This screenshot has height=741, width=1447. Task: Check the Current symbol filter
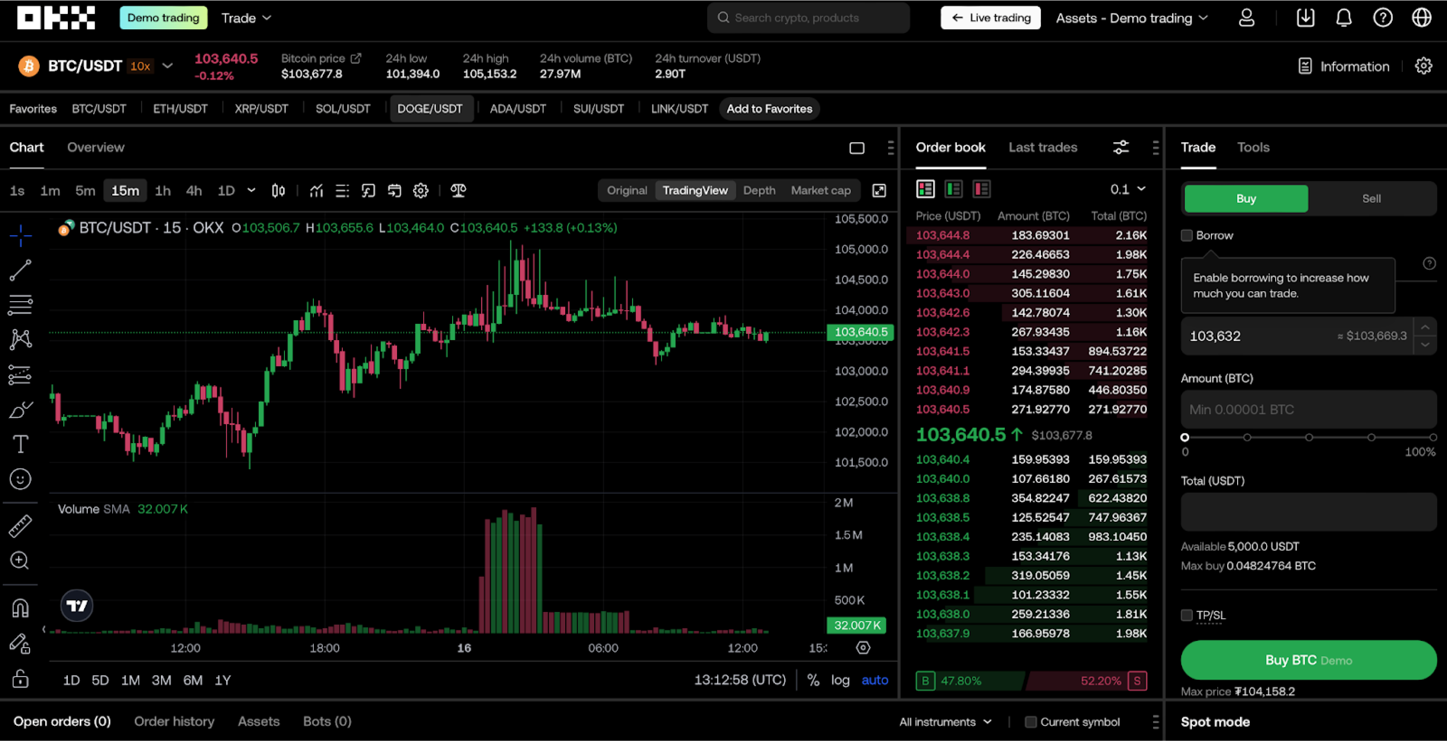tap(1030, 722)
